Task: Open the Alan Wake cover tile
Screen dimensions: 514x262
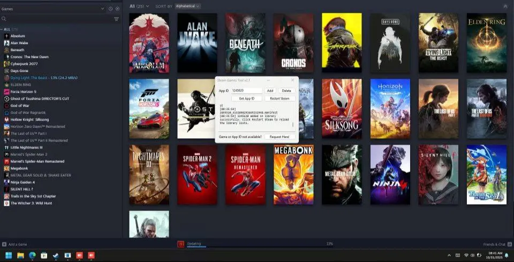Action: (x=198, y=43)
